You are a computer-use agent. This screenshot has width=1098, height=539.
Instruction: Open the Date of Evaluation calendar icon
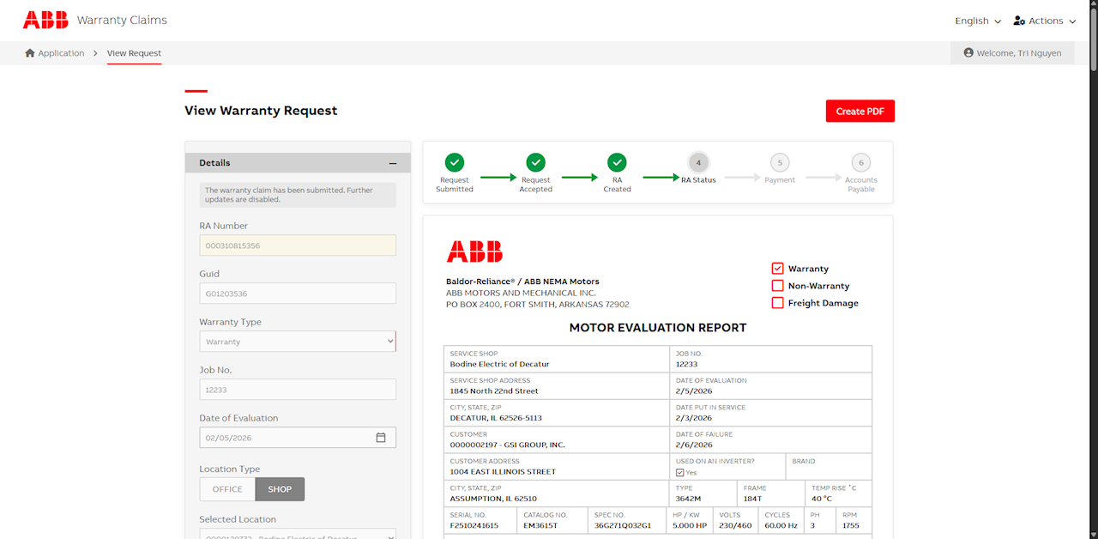[x=381, y=438]
